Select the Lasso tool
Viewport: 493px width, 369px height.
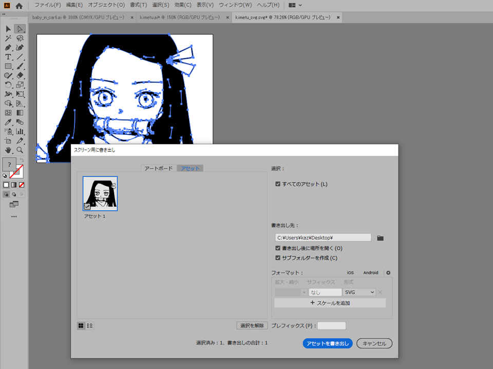click(20, 38)
